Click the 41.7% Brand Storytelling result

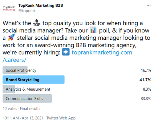[145, 80]
